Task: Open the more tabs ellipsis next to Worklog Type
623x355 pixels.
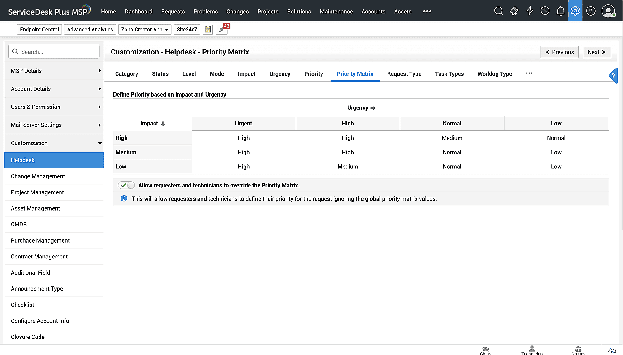Action: pos(529,73)
